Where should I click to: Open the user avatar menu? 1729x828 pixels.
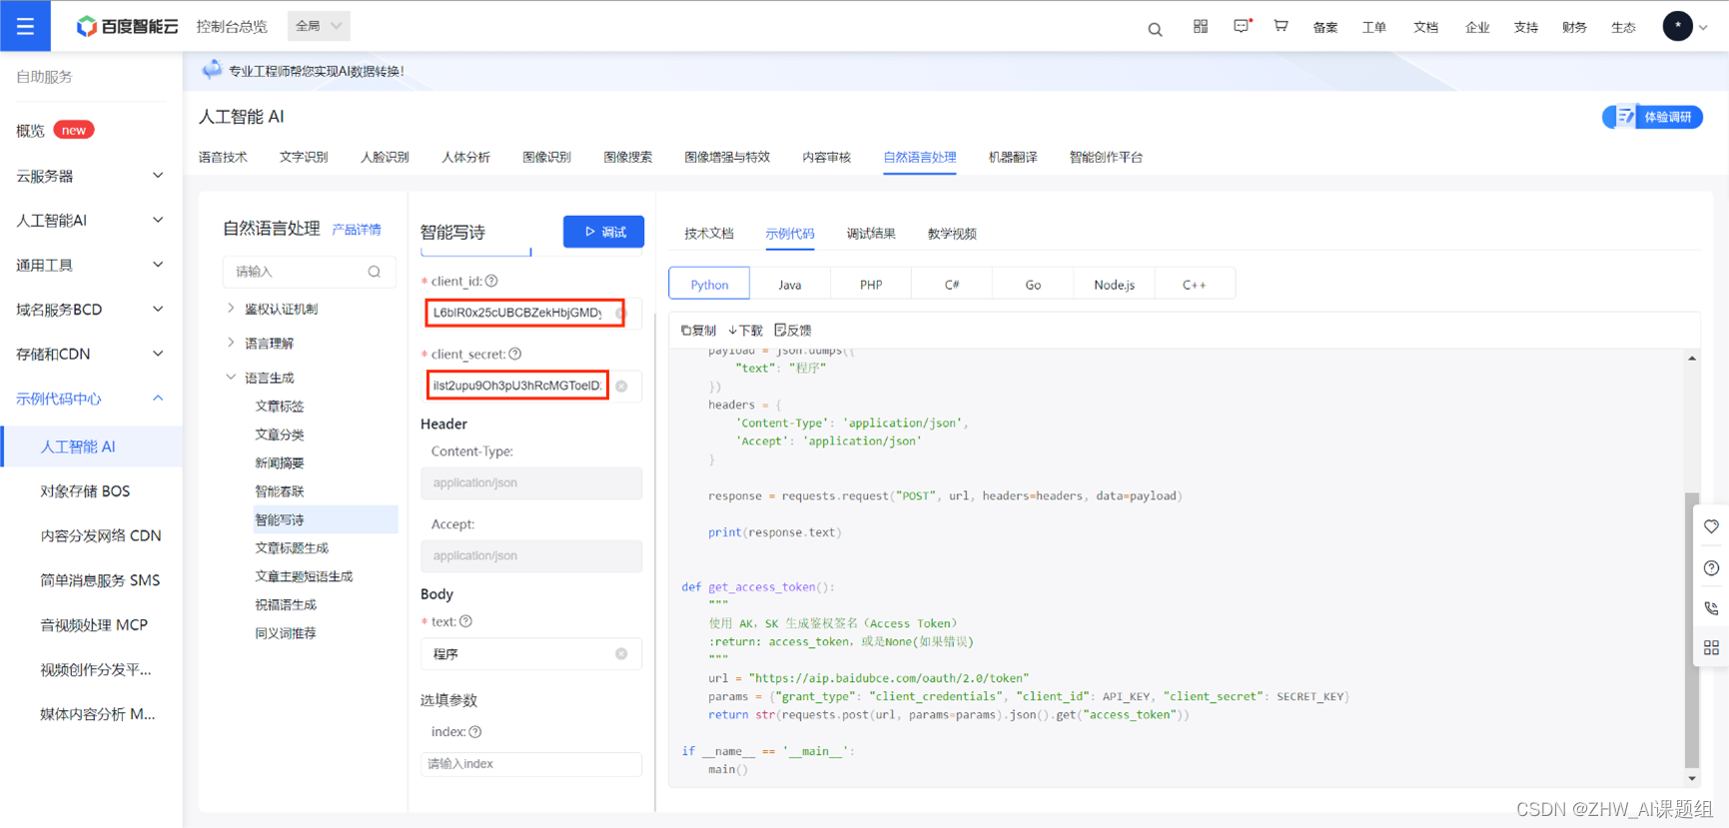tap(1677, 26)
